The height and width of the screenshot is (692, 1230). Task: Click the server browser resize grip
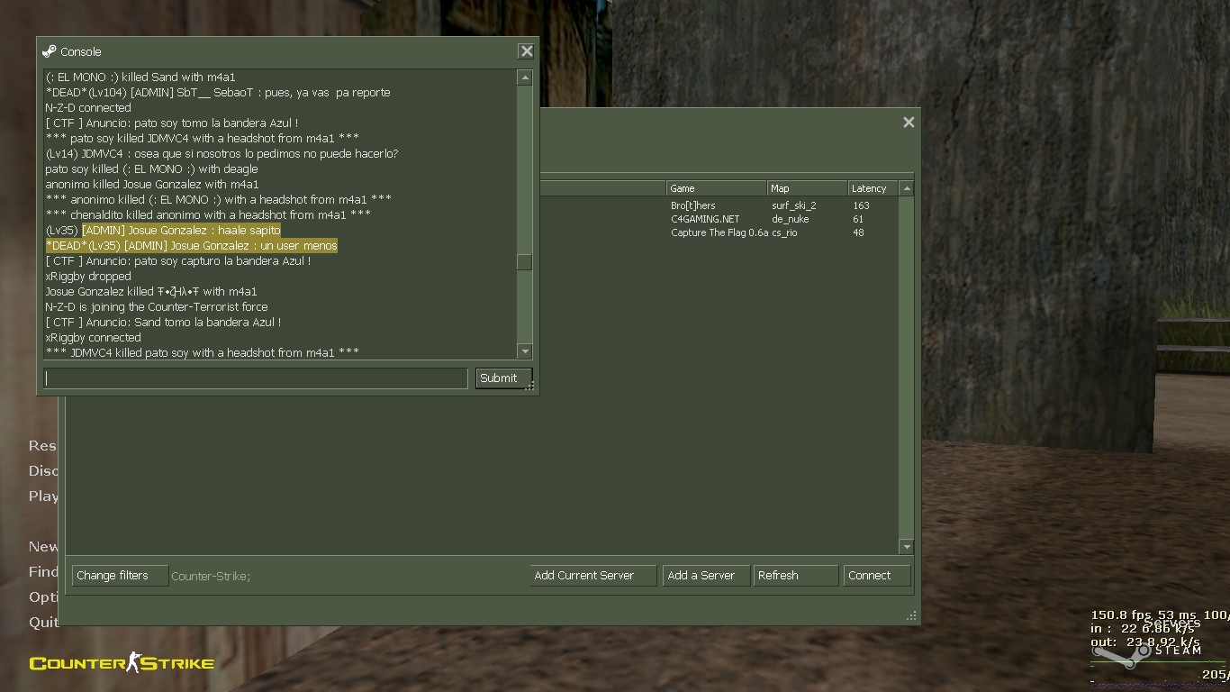click(x=911, y=616)
